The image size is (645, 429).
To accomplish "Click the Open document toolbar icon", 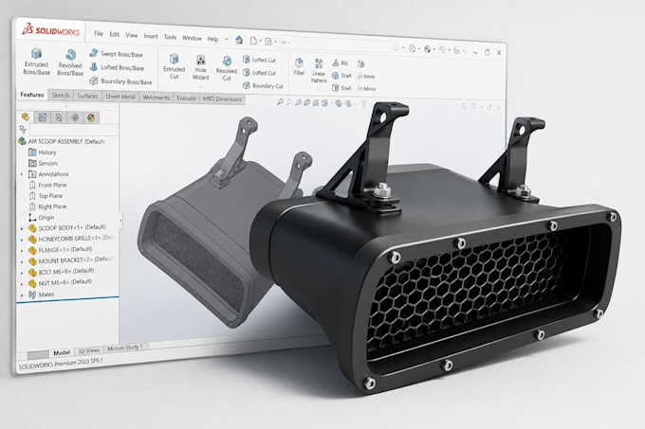I will (x=268, y=41).
